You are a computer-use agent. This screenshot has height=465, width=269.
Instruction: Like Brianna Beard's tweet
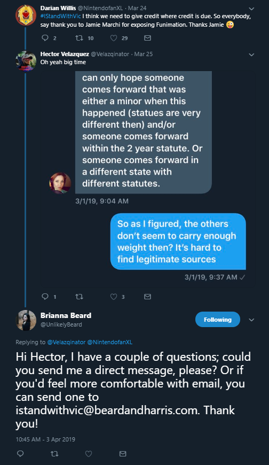(89, 453)
